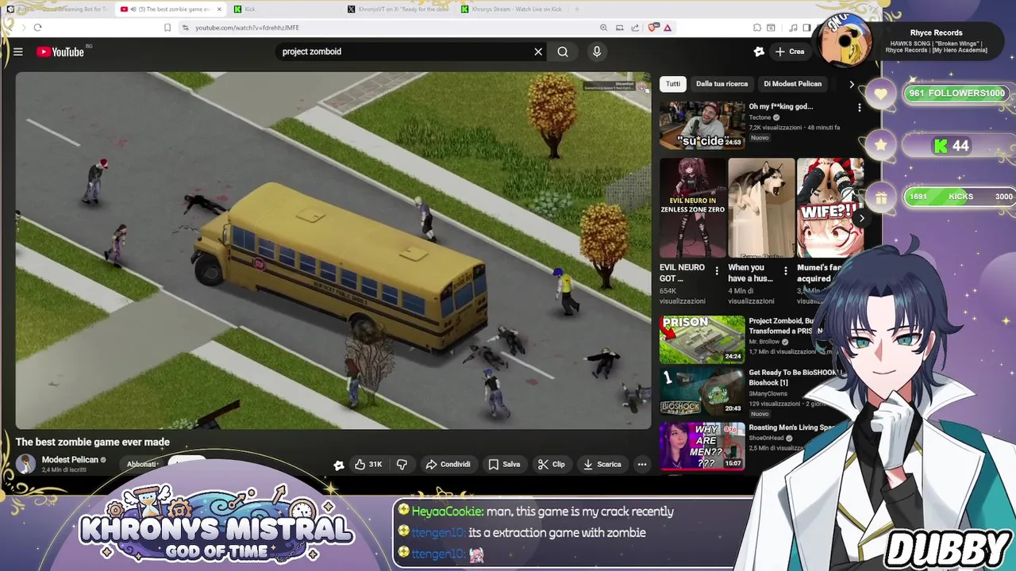This screenshot has width=1016, height=571.
Task: Go to YouTube home via logo
Action: 60,52
